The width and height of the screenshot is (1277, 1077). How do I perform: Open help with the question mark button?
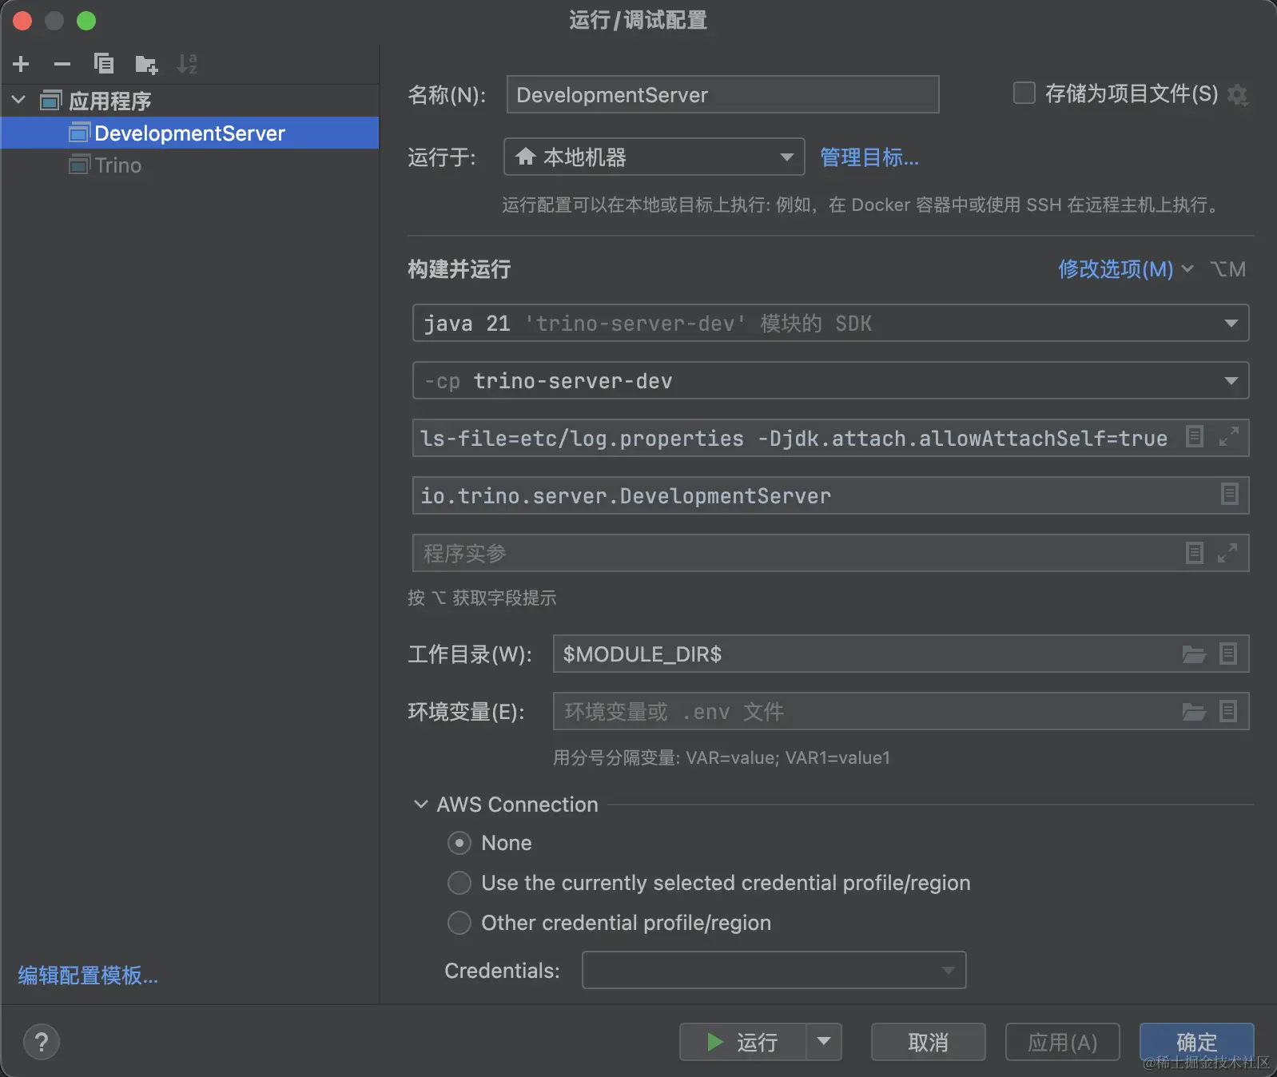tap(42, 1042)
